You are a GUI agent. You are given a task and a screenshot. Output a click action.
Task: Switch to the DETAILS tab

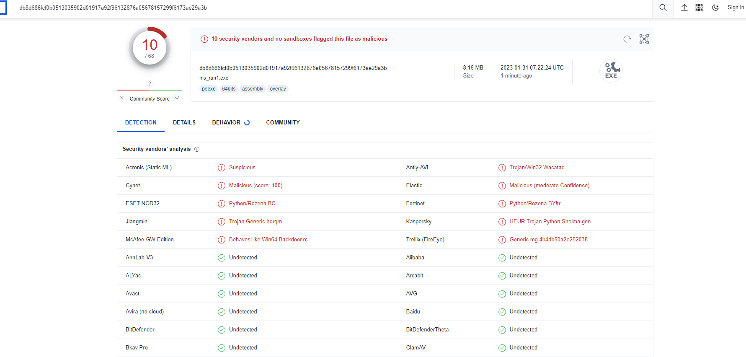(184, 122)
